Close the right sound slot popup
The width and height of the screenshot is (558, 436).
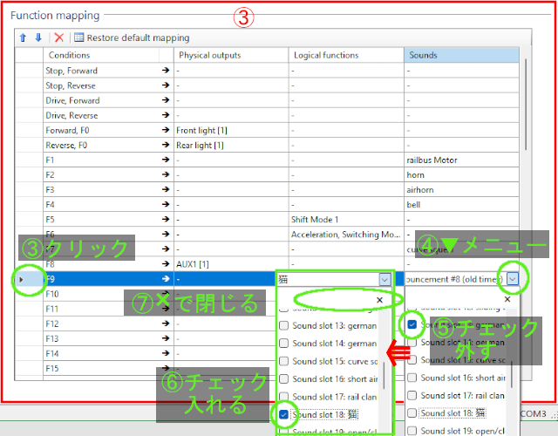507,299
